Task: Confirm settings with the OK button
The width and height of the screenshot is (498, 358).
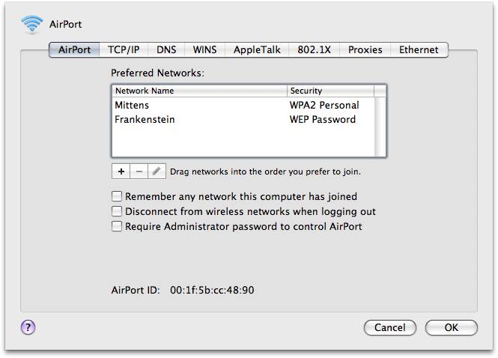Action: [452, 327]
